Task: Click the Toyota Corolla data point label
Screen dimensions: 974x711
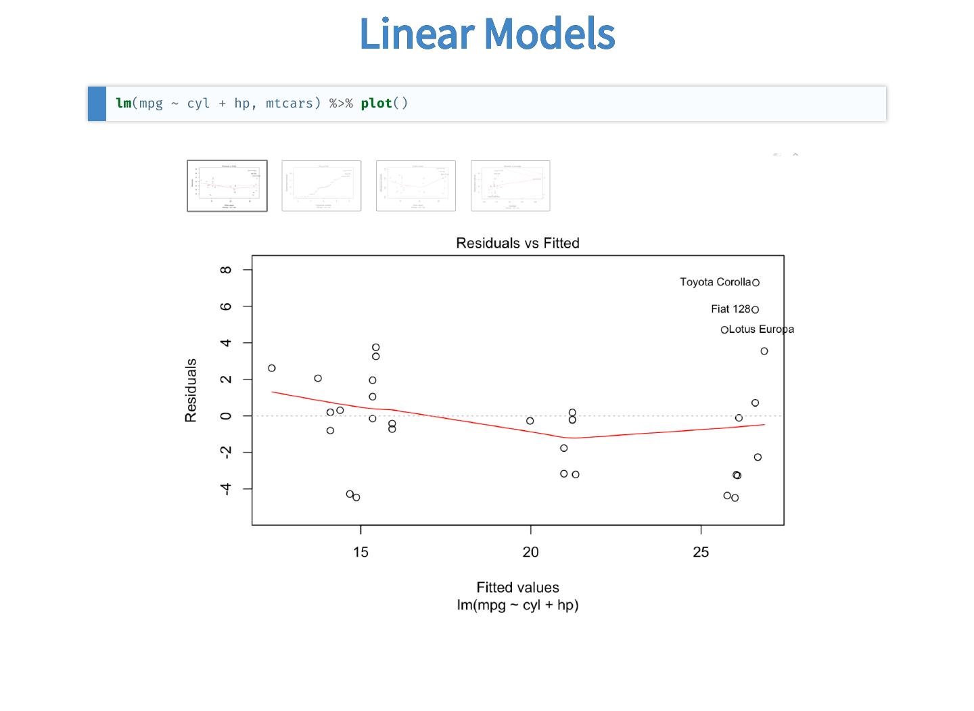Action: coord(715,282)
